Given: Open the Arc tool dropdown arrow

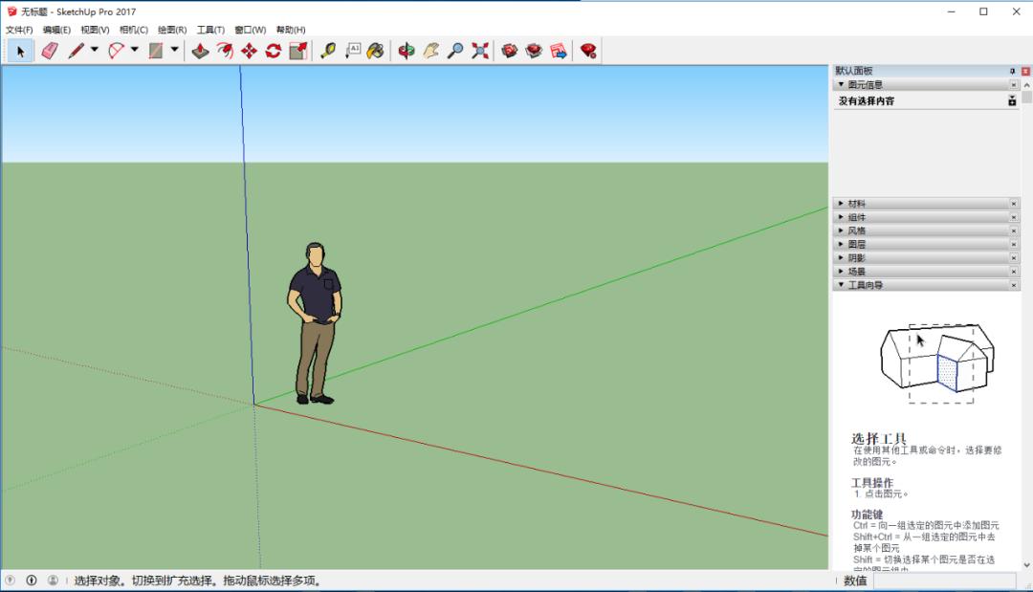Looking at the screenshot, I should pyautogui.click(x=132, y=52).
